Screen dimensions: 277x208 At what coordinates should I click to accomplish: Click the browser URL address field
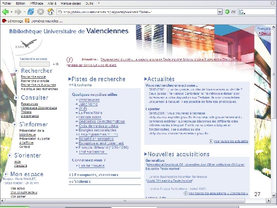coord(137,12)
